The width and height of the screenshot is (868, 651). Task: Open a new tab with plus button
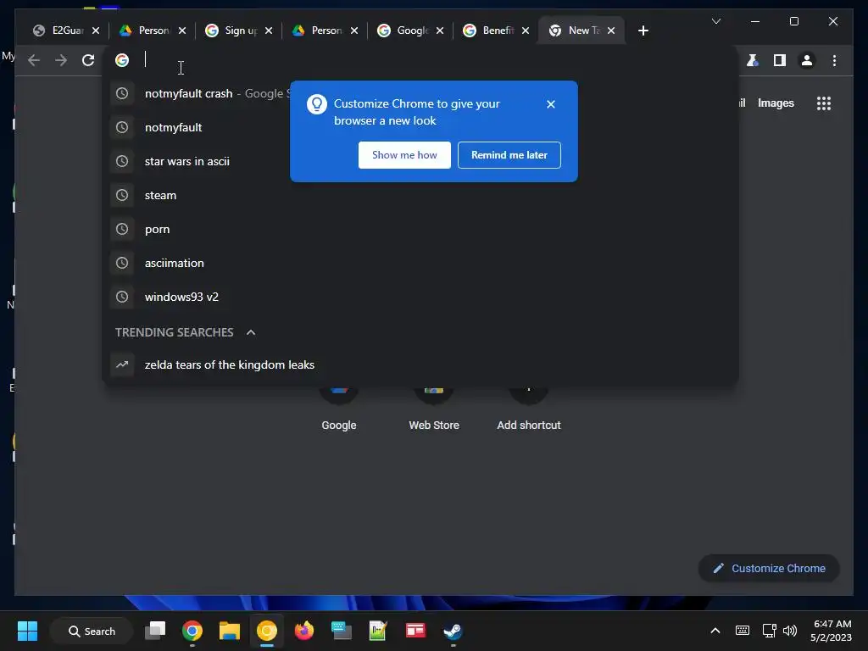643,31
